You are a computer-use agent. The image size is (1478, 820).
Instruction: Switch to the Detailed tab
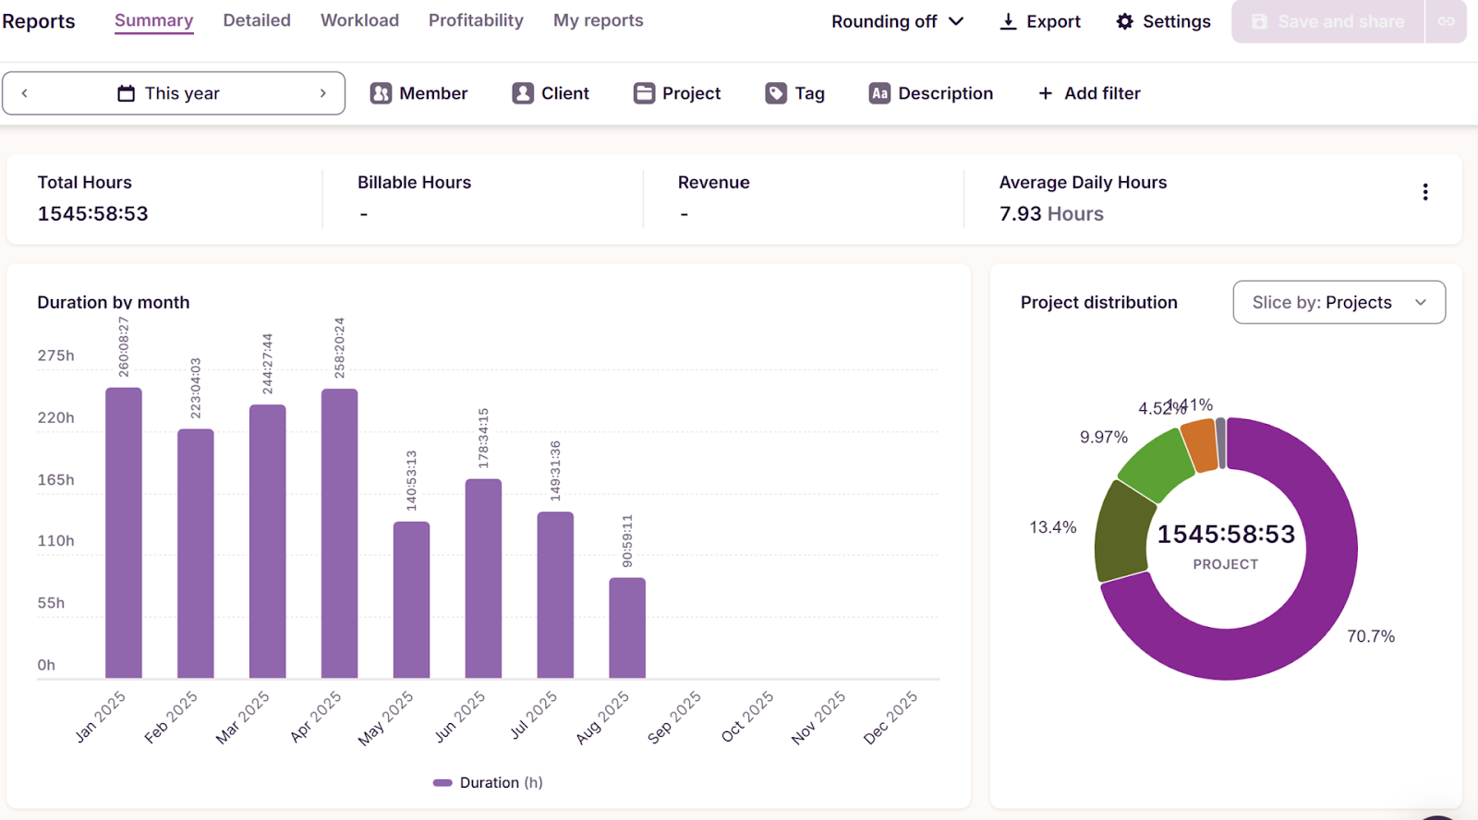257,20
